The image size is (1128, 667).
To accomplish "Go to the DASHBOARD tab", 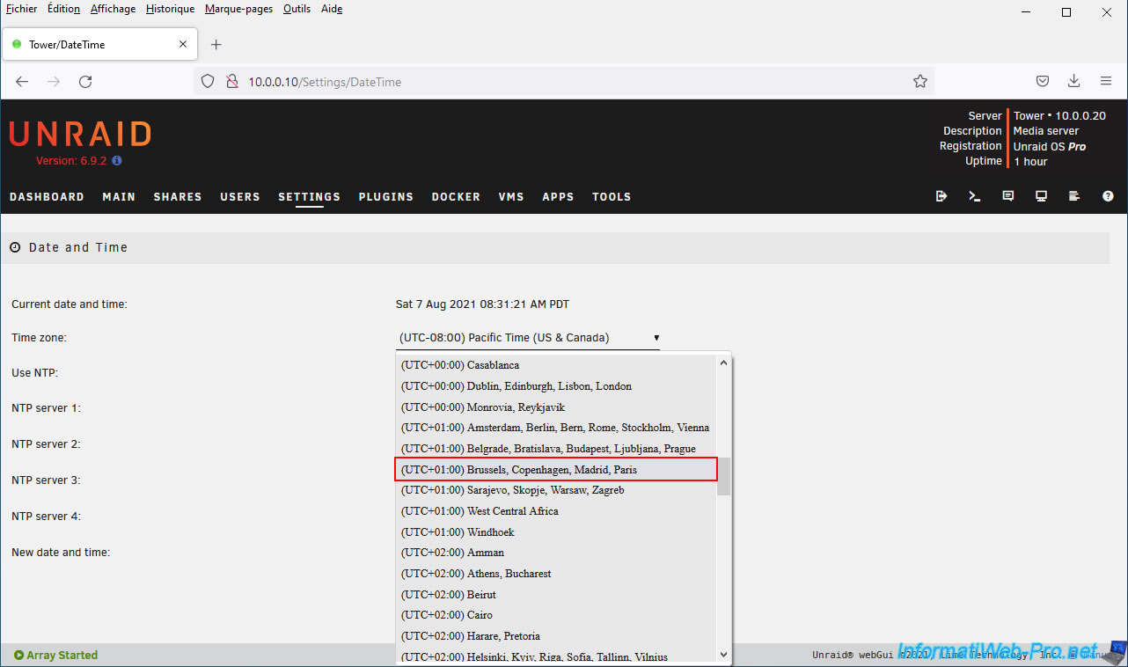I will [x=47, y=197].
